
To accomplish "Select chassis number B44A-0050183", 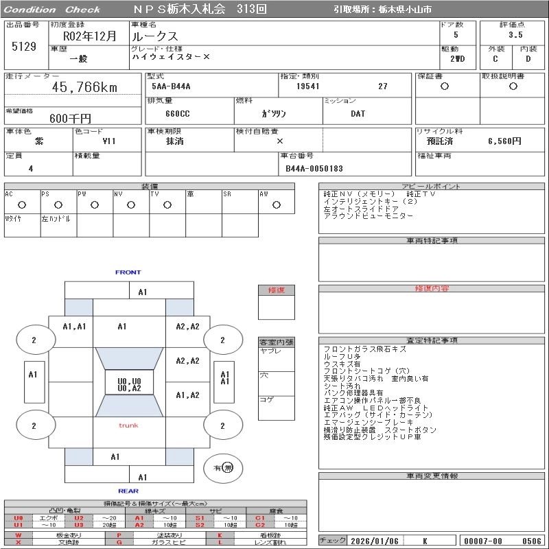I will pos(314,168).
